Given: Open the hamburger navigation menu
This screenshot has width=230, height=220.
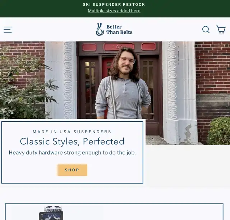Looking at the screenshot, I should click(x=8, y=30).
